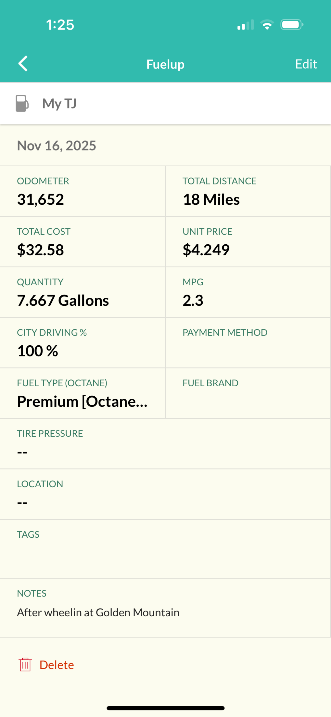Select the odometer value 31,652
The image size is (331, 717).
point(40,199)
